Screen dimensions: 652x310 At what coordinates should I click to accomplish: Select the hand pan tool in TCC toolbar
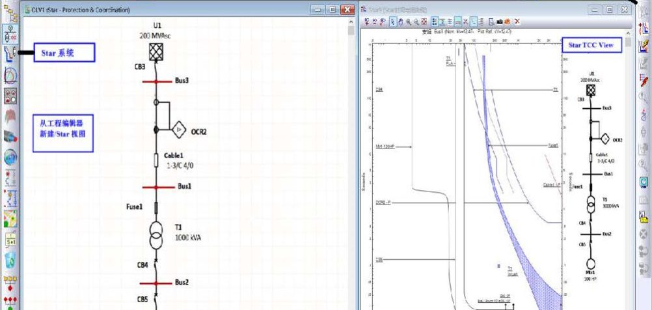400,21
